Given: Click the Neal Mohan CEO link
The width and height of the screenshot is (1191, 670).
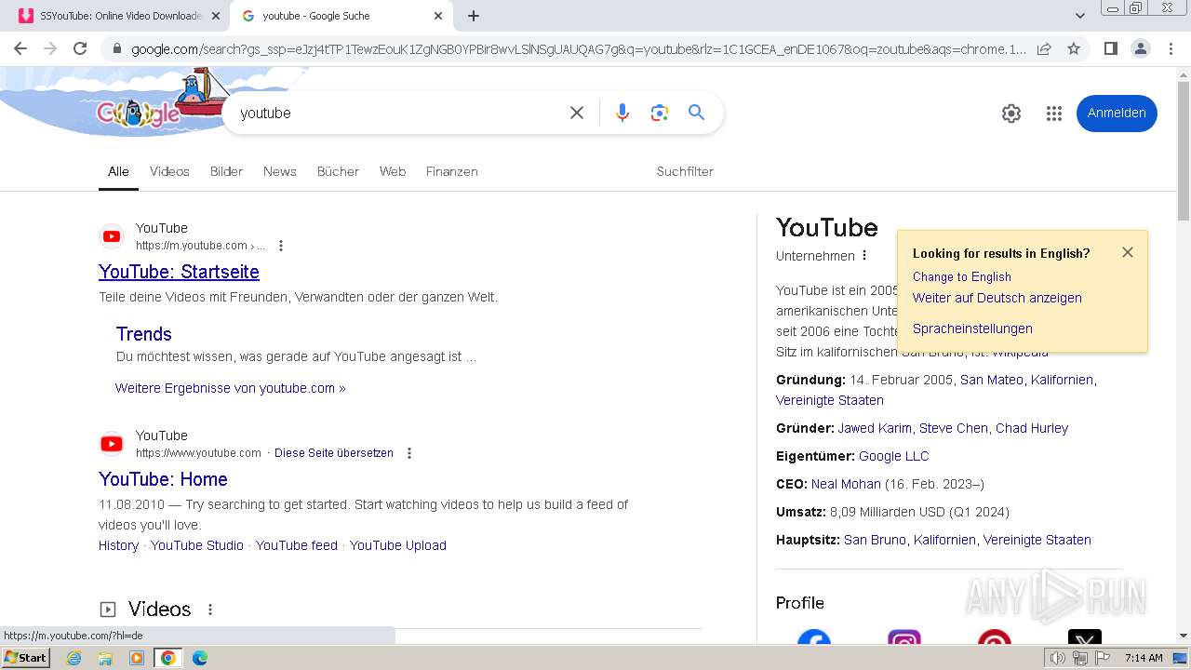Looking at the screenshot, I should point(846,484).
